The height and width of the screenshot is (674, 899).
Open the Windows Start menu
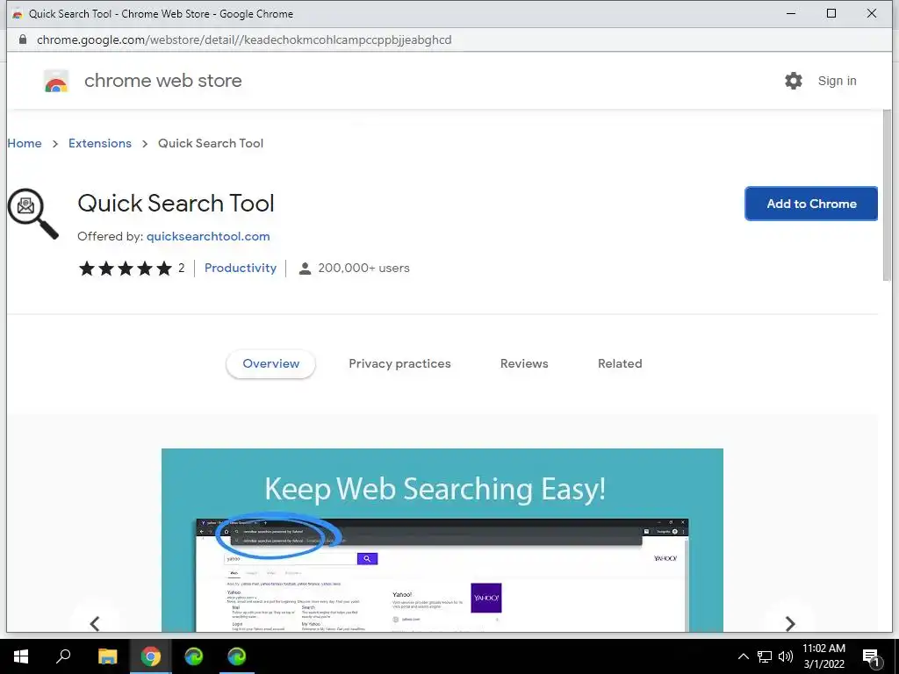coord(21,656)
